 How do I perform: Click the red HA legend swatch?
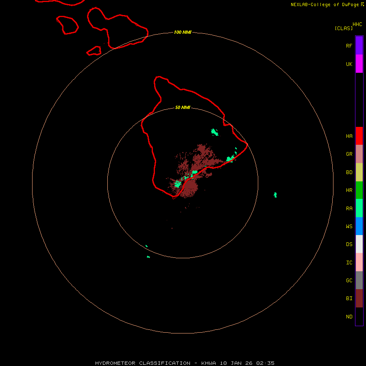(x=359, y=136)
